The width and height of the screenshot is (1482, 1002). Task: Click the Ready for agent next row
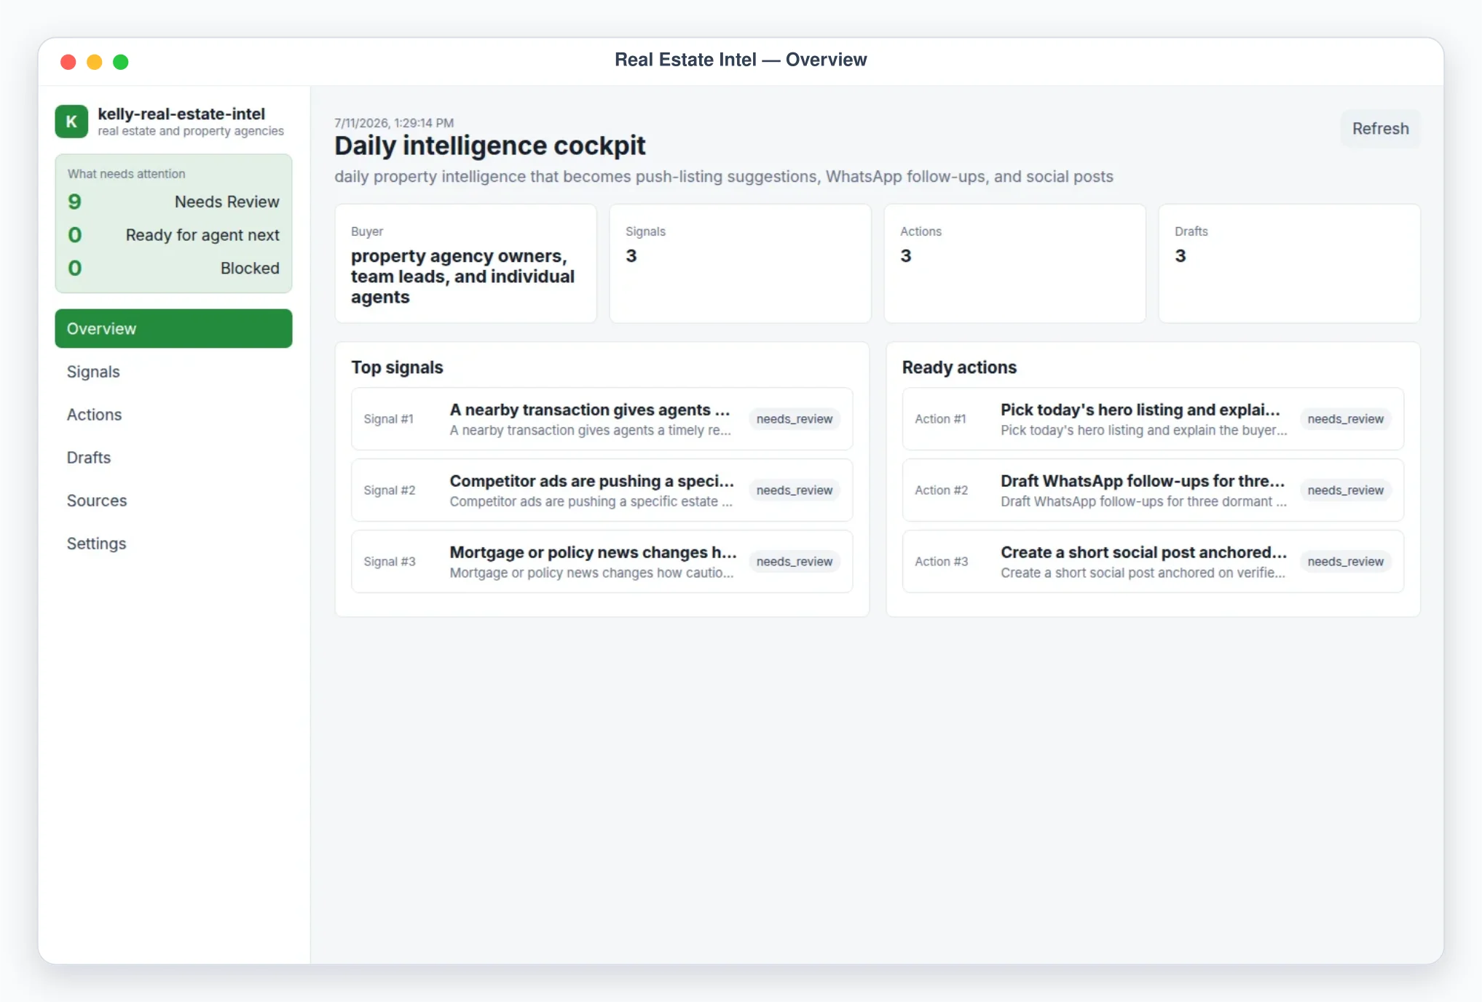click(173, 235)
